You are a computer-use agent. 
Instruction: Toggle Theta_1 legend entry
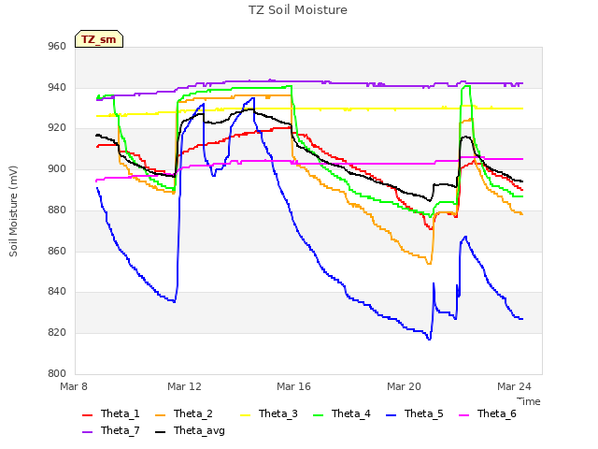[110, 413]
